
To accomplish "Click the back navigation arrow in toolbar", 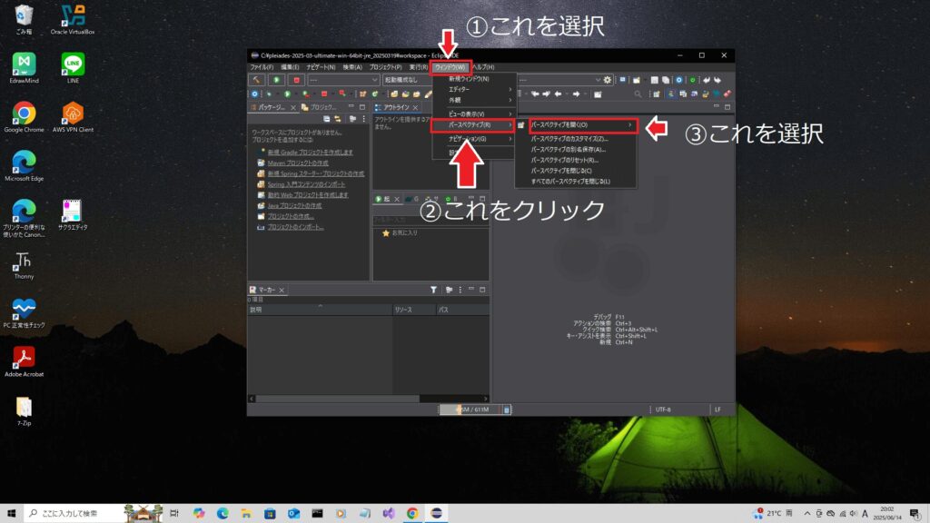I will pyautogui.click(x=558, y=94).
